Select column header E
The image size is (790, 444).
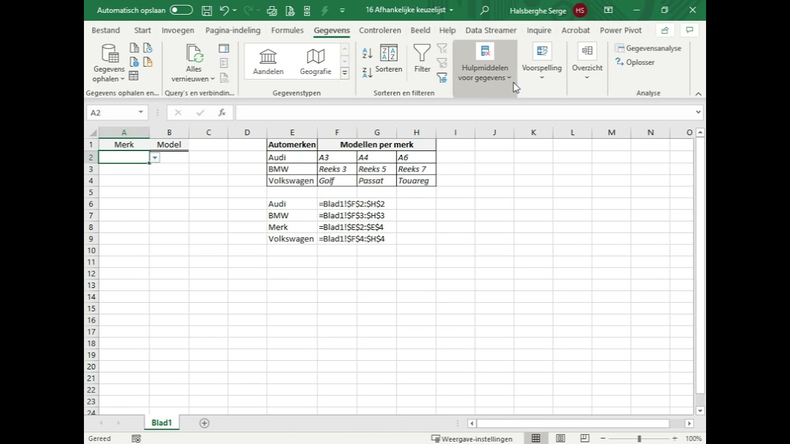(x=292, y=133)
